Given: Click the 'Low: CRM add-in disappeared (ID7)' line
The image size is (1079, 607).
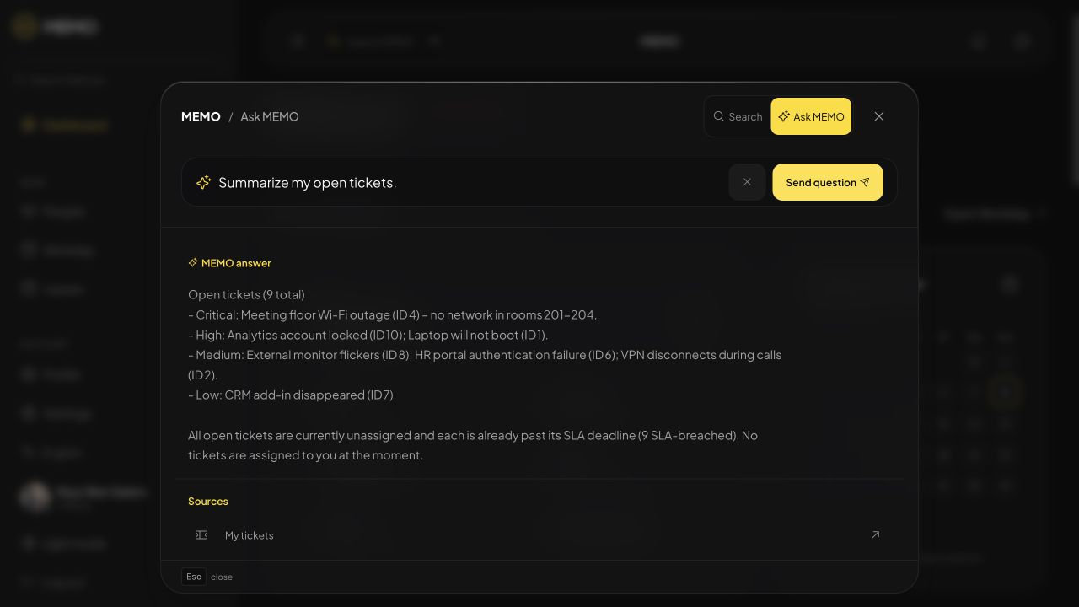Looking at the screenshot, I should click(x=292, y=395).
